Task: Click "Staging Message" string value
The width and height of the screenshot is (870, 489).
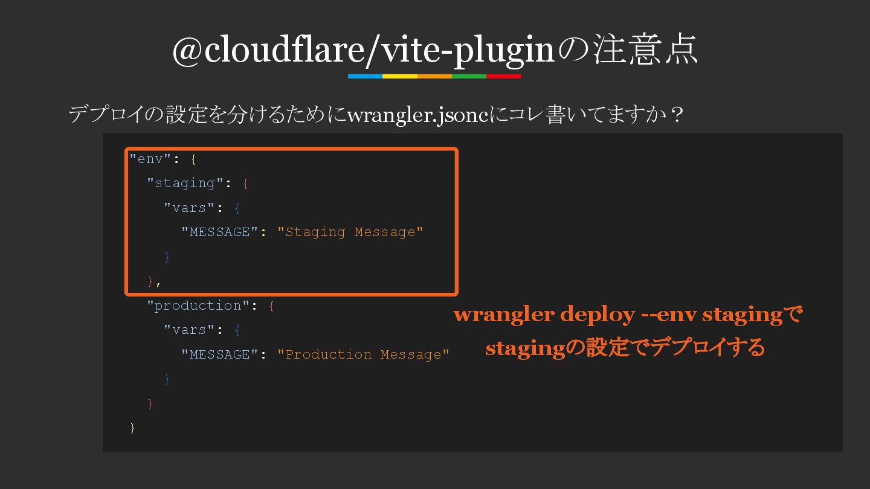Action: tap(350, 232)
